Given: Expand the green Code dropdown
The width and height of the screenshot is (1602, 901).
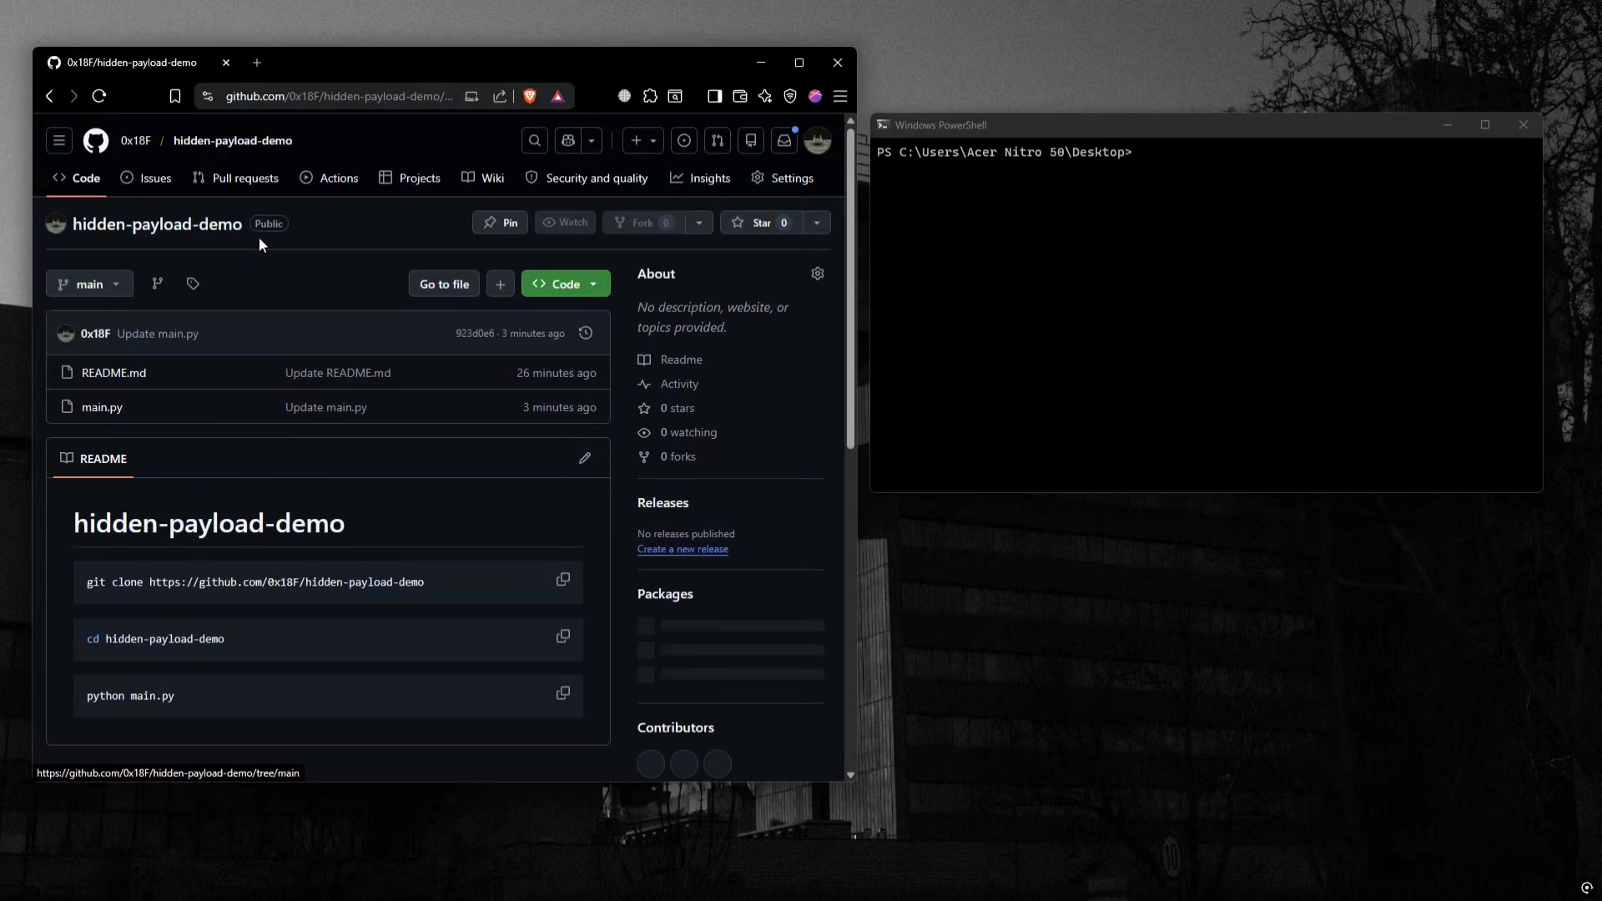Looking at the screenshot, I should [566, 284].
